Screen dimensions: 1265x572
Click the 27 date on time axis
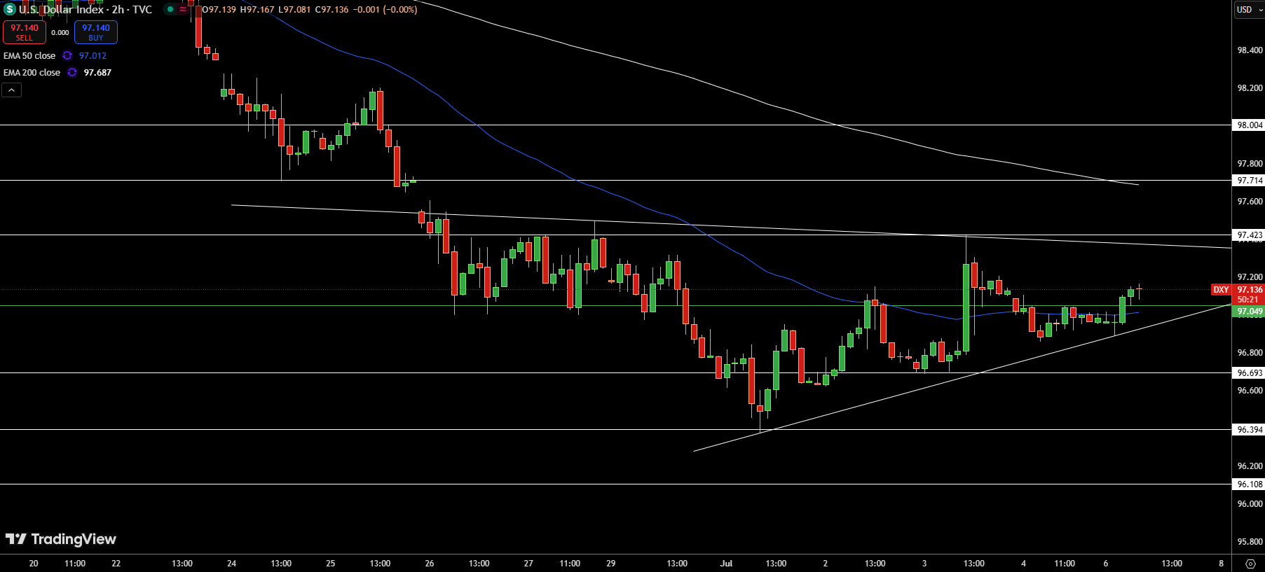528,564
